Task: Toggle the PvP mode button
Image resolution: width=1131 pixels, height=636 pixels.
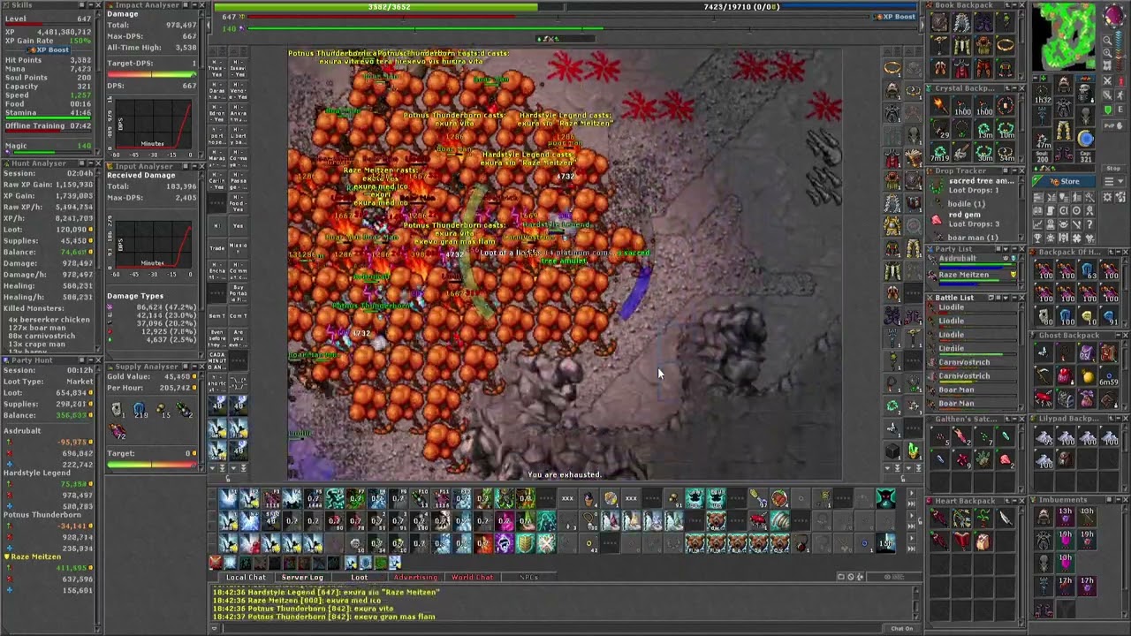Action: click(x=1114, y=125)
